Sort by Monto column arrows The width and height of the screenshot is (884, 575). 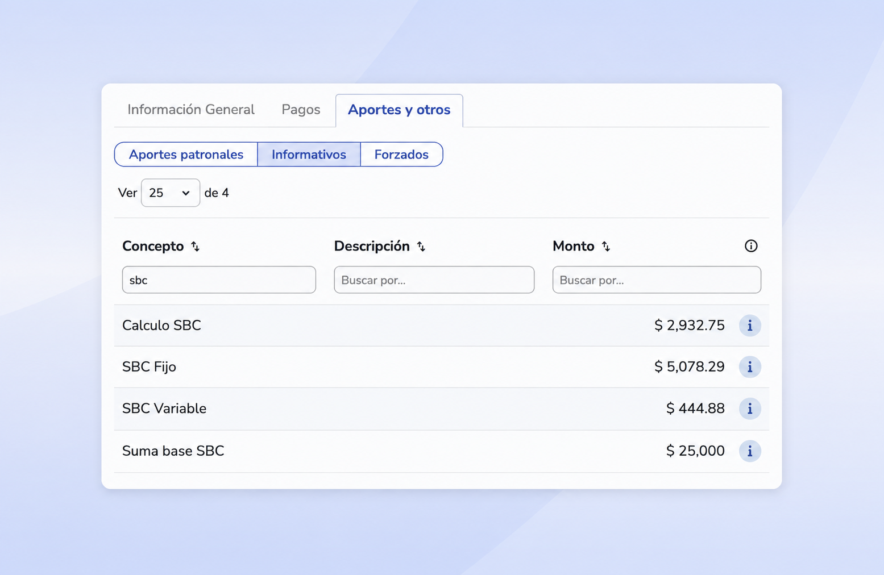(606, 247)
